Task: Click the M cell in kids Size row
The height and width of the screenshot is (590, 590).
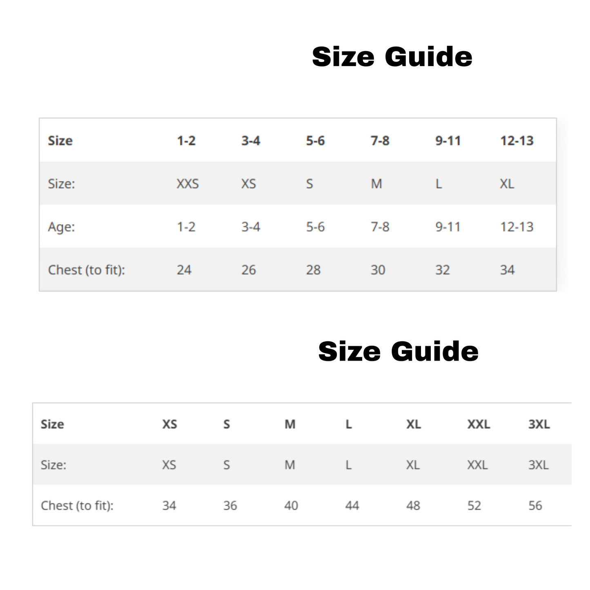Action: [376, 184]
